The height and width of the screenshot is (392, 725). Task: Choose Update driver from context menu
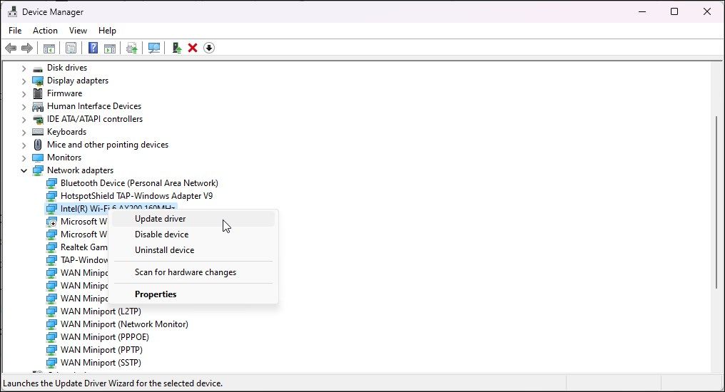pyautogui.click(x=193, y=219)
